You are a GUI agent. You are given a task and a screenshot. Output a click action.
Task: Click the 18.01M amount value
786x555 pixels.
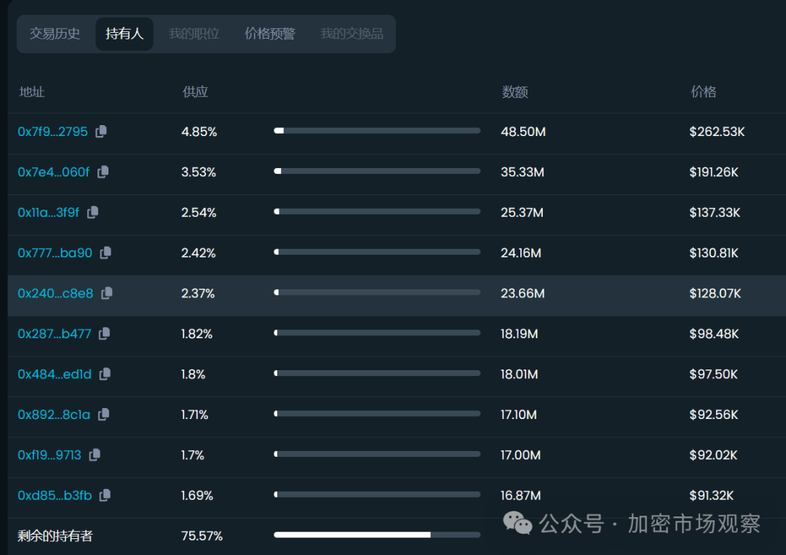[520, 374]
